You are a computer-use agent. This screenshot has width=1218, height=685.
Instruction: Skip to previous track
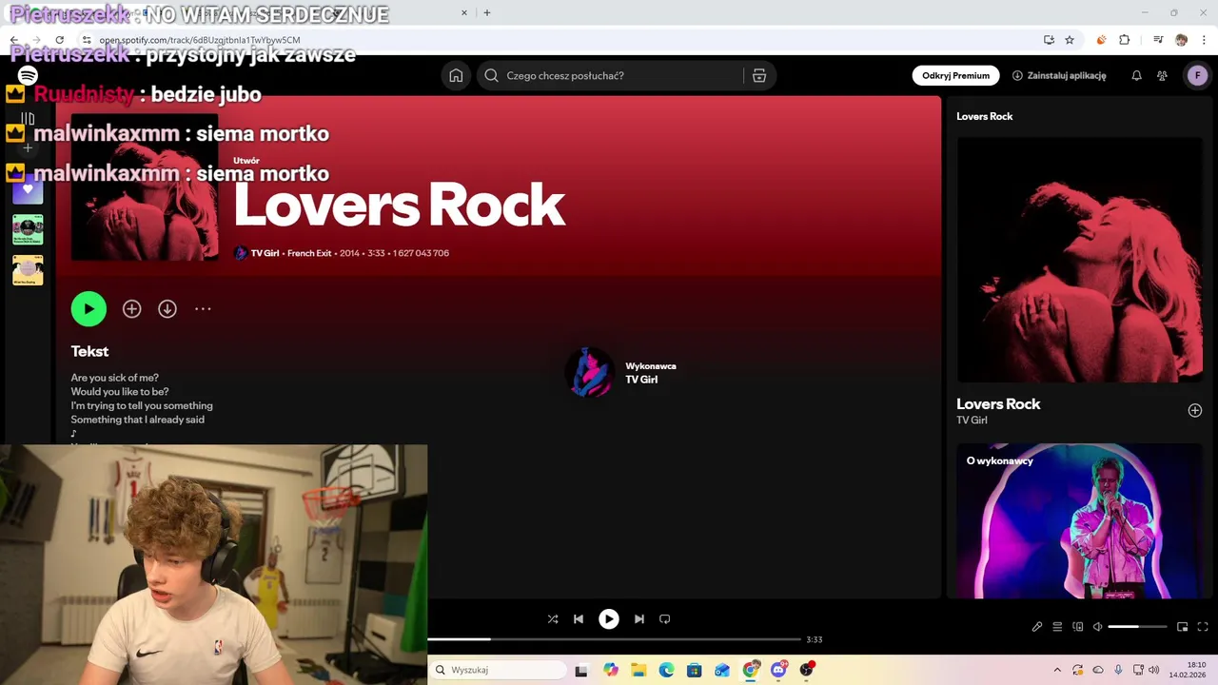[579, 618]
